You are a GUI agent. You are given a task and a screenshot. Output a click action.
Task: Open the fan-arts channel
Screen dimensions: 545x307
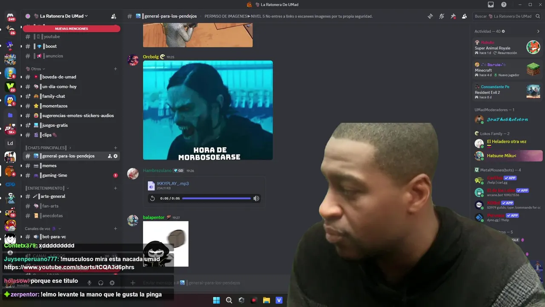tap(71, 206)
